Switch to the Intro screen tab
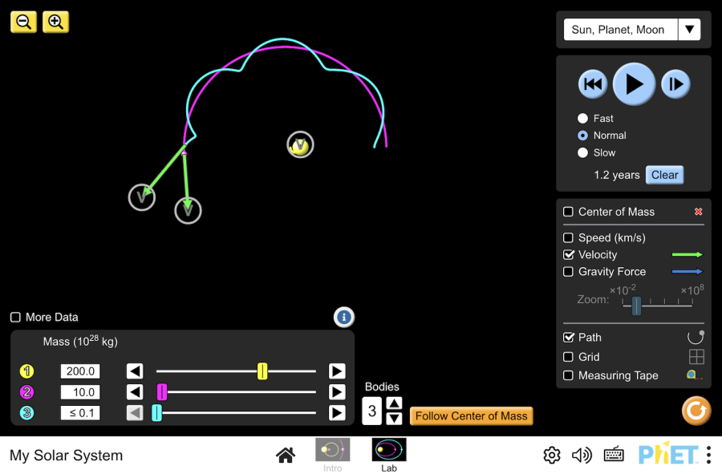 tap(332, 454)
